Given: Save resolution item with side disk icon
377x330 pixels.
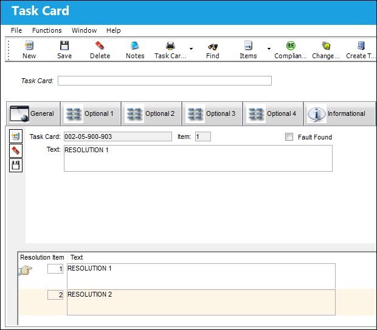Looking at the screenshot, I should point(16,165).
